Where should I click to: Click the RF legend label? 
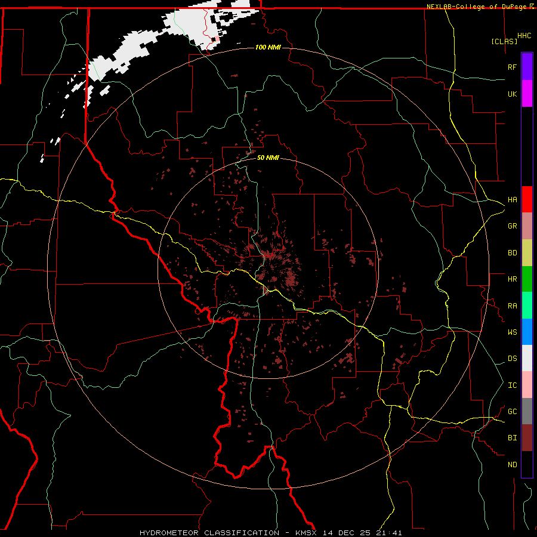(512, 67)
